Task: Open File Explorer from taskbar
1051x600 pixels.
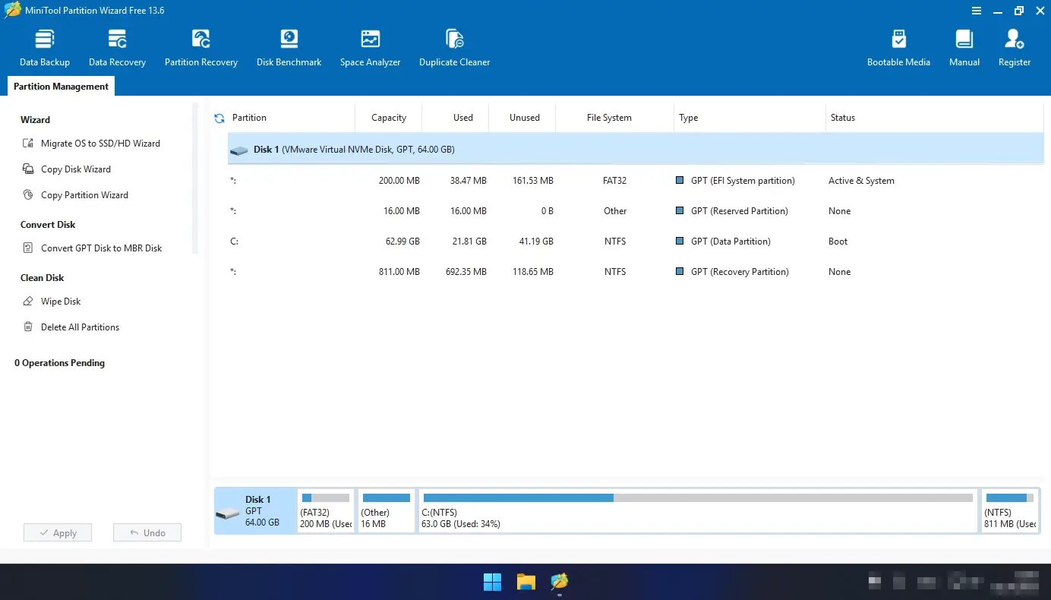Action: (x=526, y=582)
